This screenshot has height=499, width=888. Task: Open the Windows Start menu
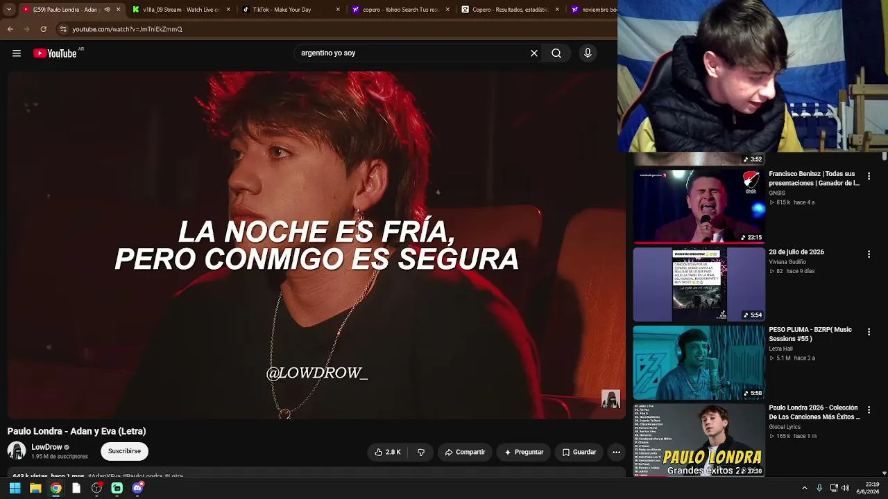[15, 488]
